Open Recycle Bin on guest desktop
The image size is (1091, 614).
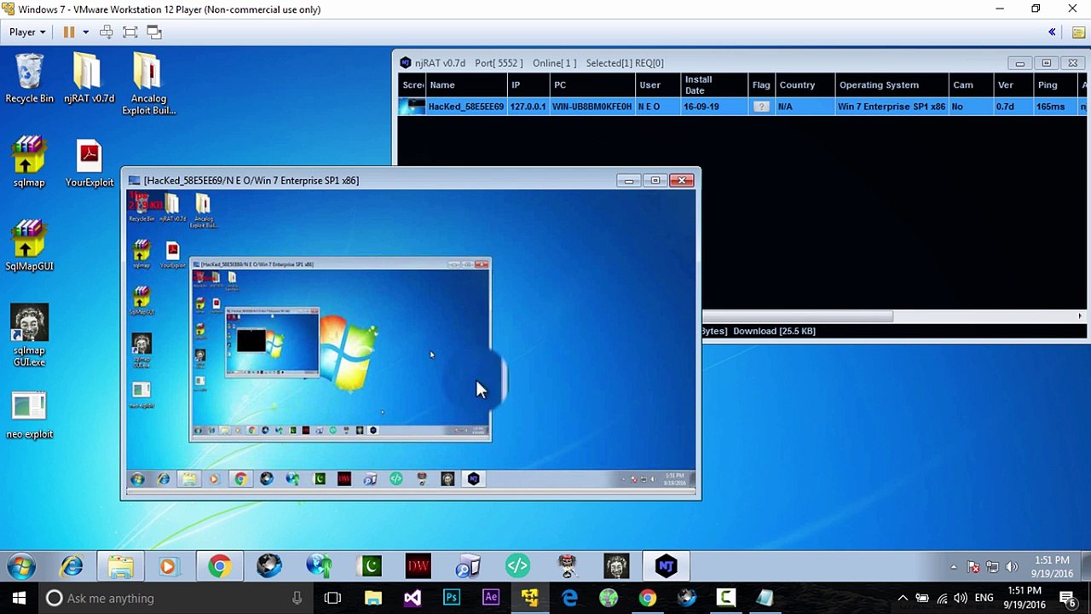[x=29, y=79]
